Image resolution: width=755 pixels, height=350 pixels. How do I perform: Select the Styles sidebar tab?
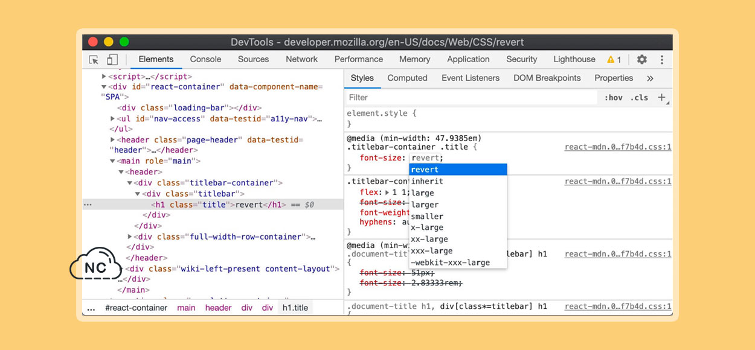[362, 78]
